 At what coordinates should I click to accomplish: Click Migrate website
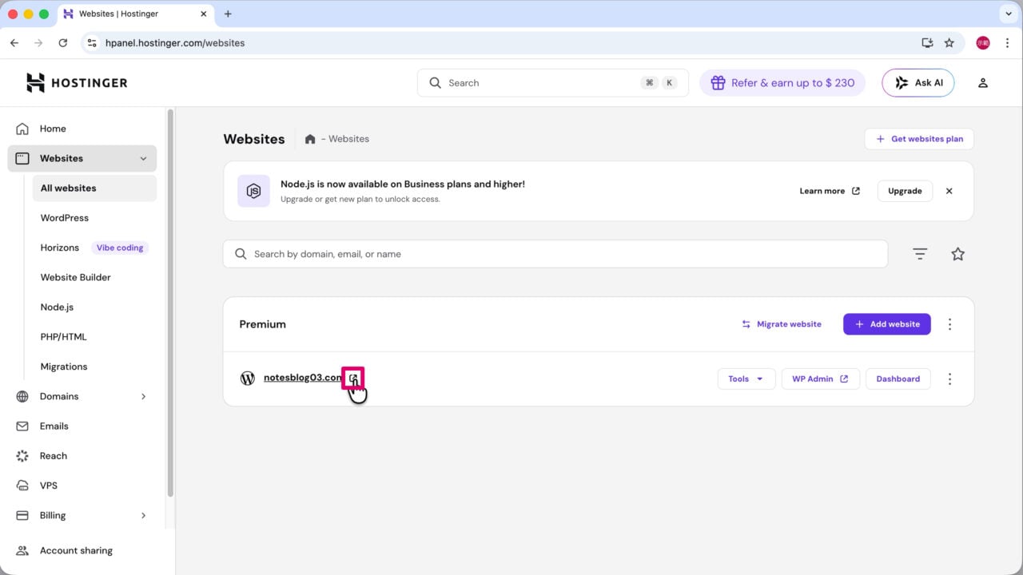click(x=782, y=324)
